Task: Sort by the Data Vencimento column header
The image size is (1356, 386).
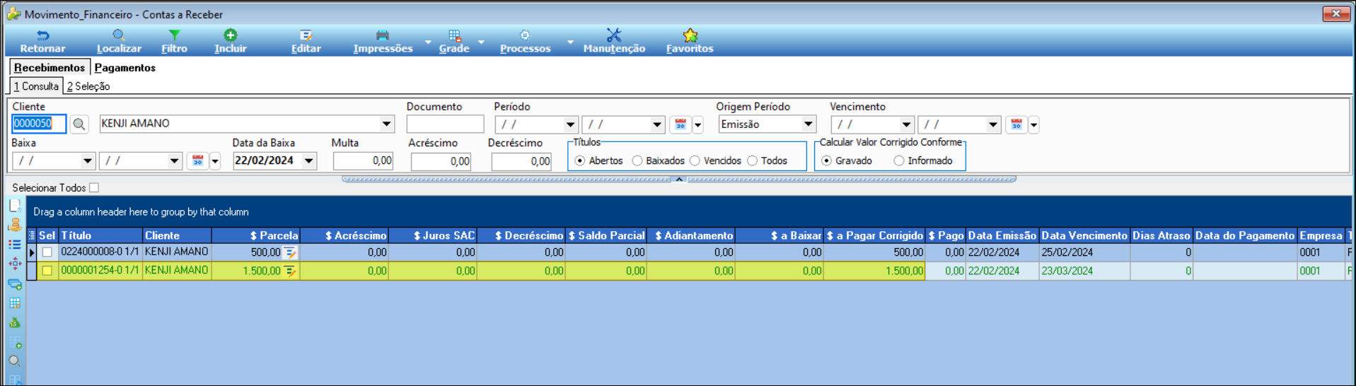Action: tap(1084, 235)
